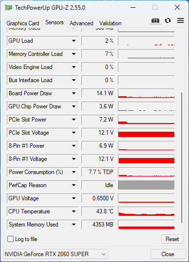Click the Close button at bottom

point(168,254)
